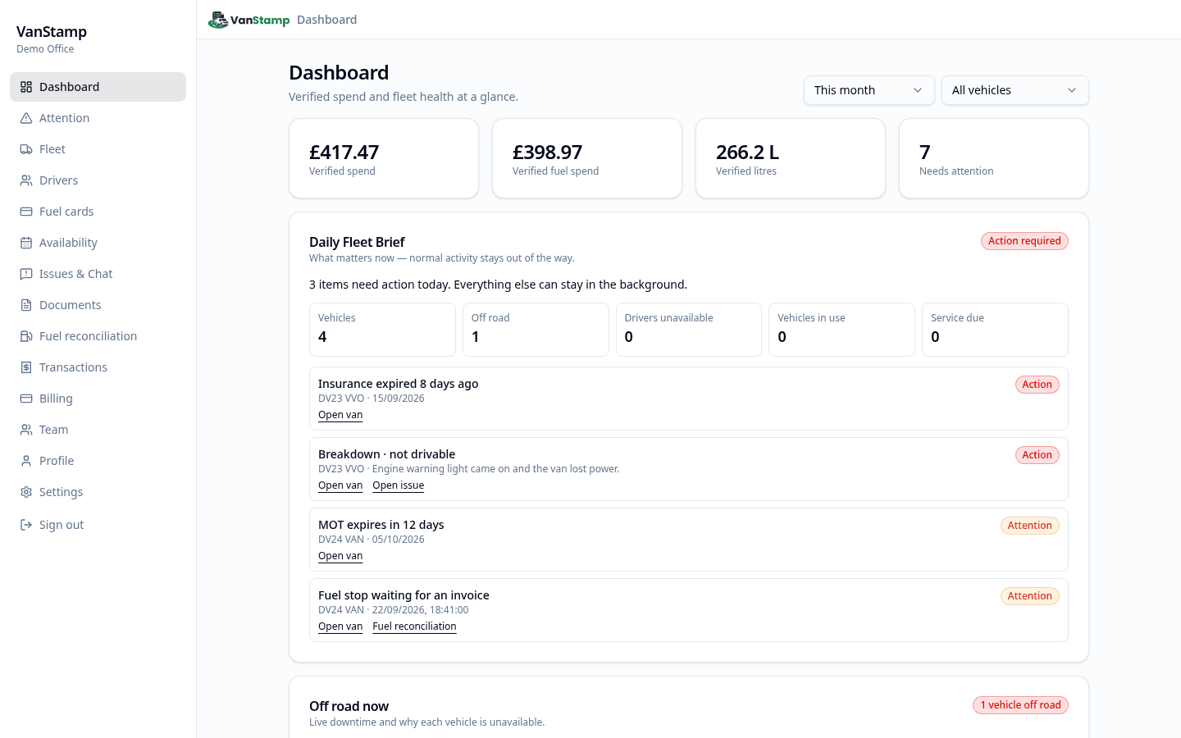Open van for Breakdown not drivable item
The height and width of the screenshot is (738, 1181).
coord(340,485)
